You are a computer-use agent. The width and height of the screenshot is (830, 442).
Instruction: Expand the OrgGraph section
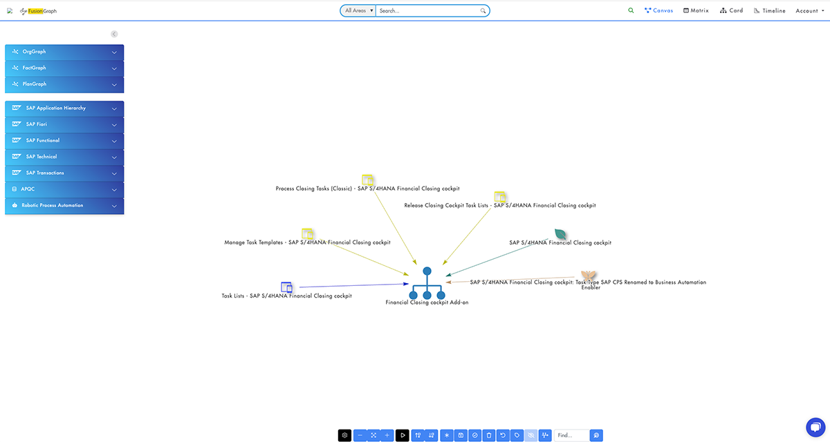64,52
